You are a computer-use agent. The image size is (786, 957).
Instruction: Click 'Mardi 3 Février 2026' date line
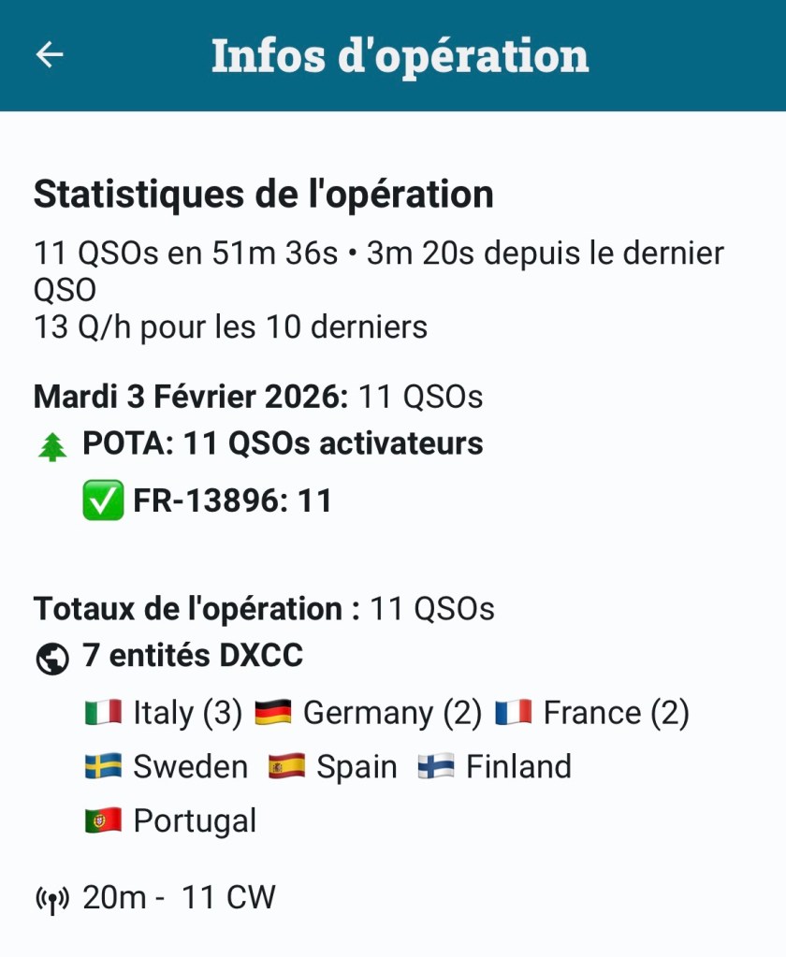190,397
